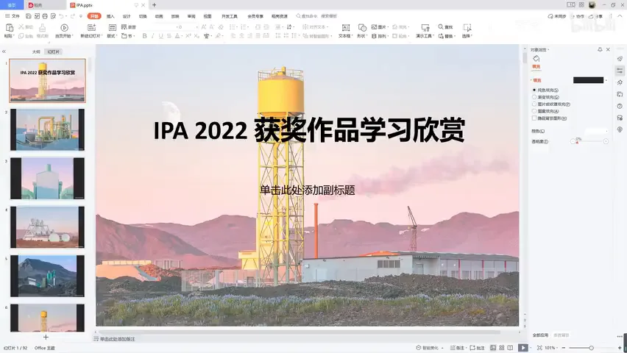
Task: Open the Color (颜色) dropdown in fill panel
Action: coord(596,131)
